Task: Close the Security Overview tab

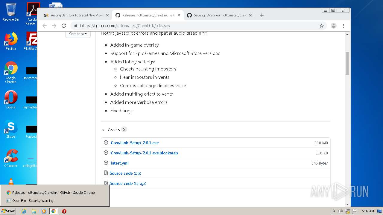Action: tap(250, 15)
